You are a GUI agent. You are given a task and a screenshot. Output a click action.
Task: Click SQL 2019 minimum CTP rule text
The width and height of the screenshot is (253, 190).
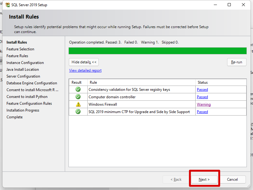tap(139, 112)
